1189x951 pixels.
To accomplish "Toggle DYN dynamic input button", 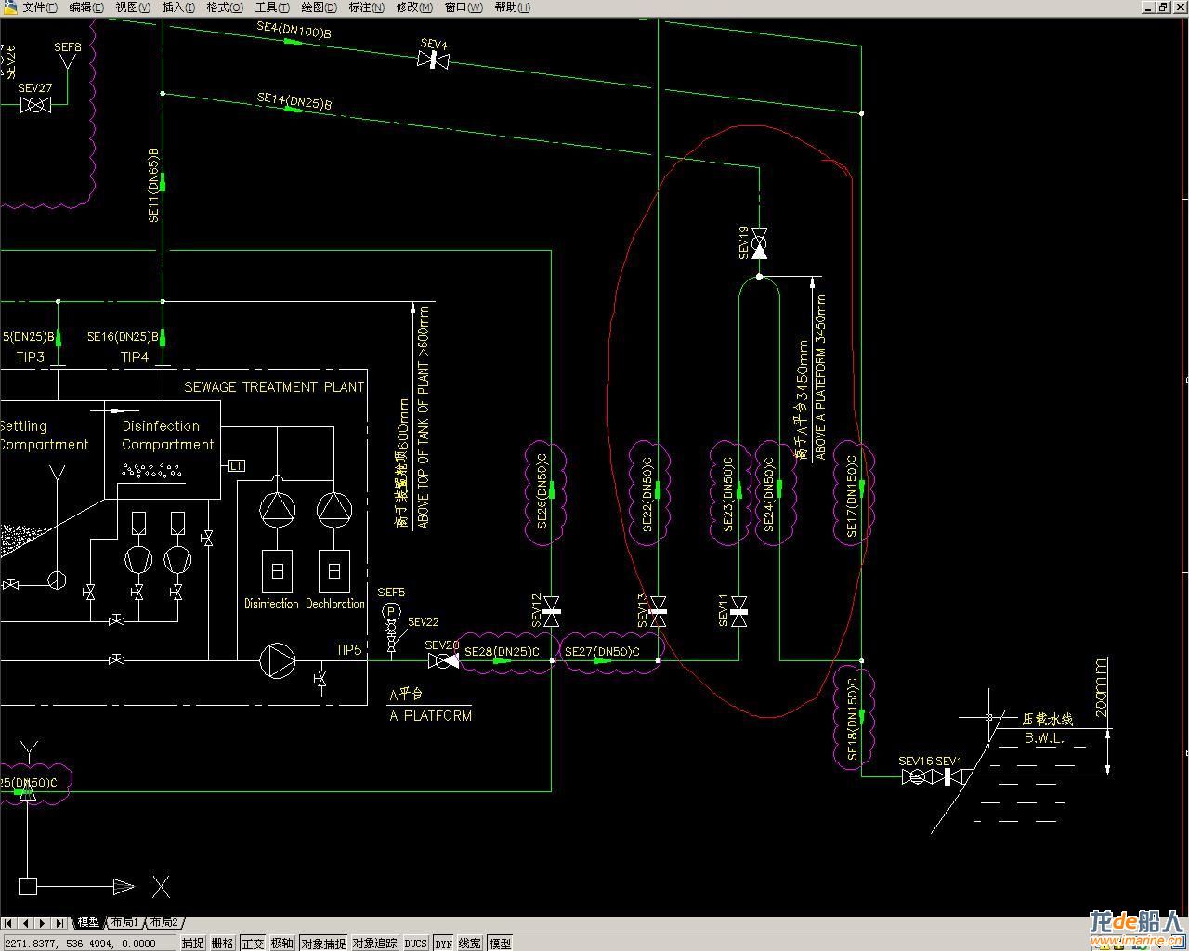I will coord(443,943).
